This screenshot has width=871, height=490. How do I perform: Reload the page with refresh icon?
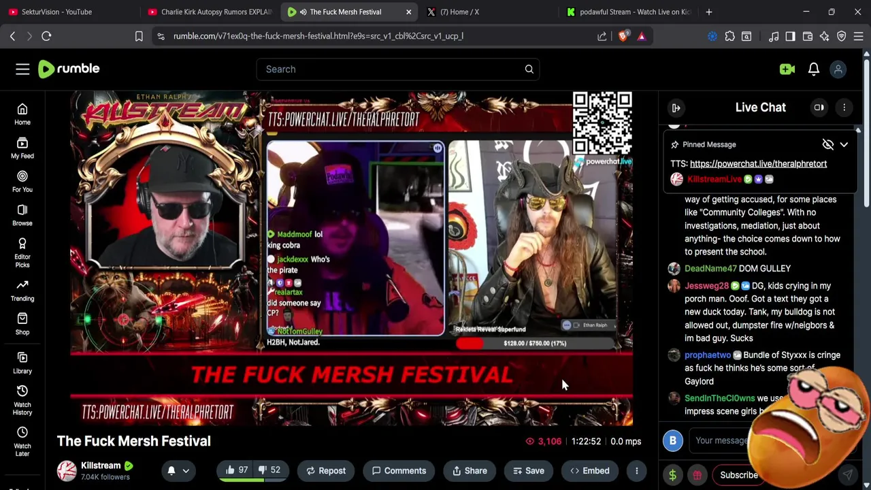tap(46, 36)
